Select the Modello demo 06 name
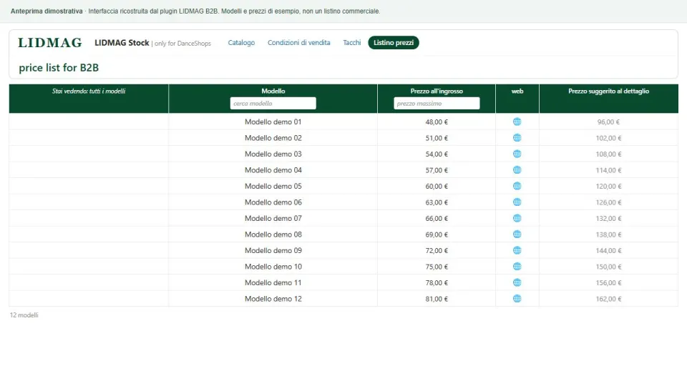The image size is (687, 386). (273, 202)
